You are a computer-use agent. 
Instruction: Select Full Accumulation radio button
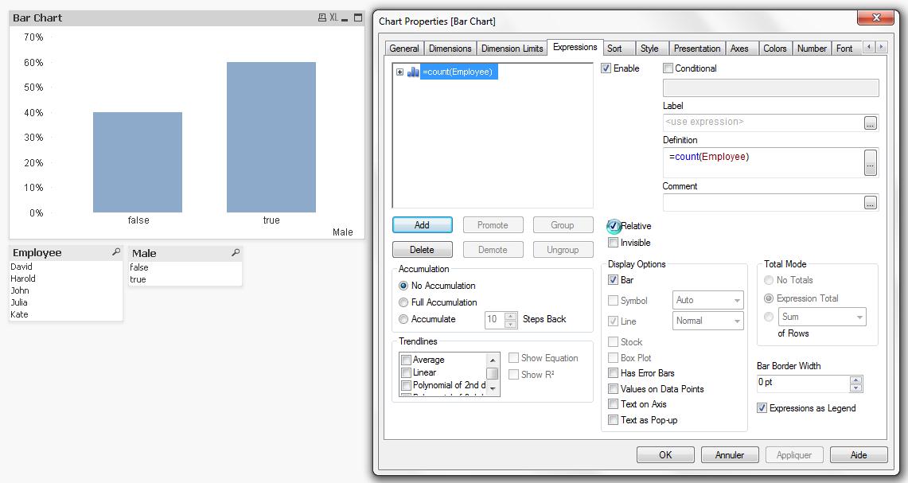point(403,302)
